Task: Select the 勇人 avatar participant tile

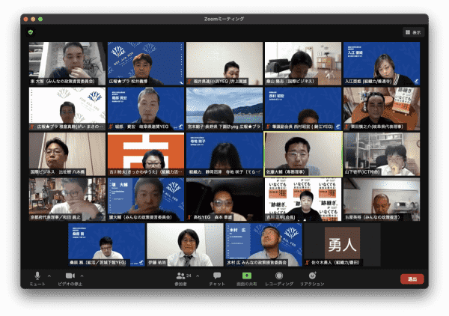Action: point(342,245)
